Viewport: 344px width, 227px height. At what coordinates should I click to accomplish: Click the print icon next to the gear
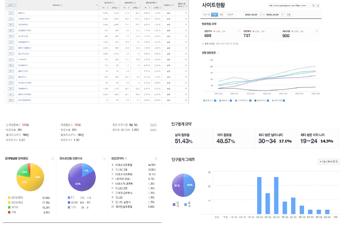point(318,5)
